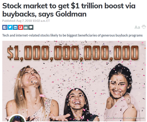Adjust text size with Aa icon

click(x=137, y=27)
